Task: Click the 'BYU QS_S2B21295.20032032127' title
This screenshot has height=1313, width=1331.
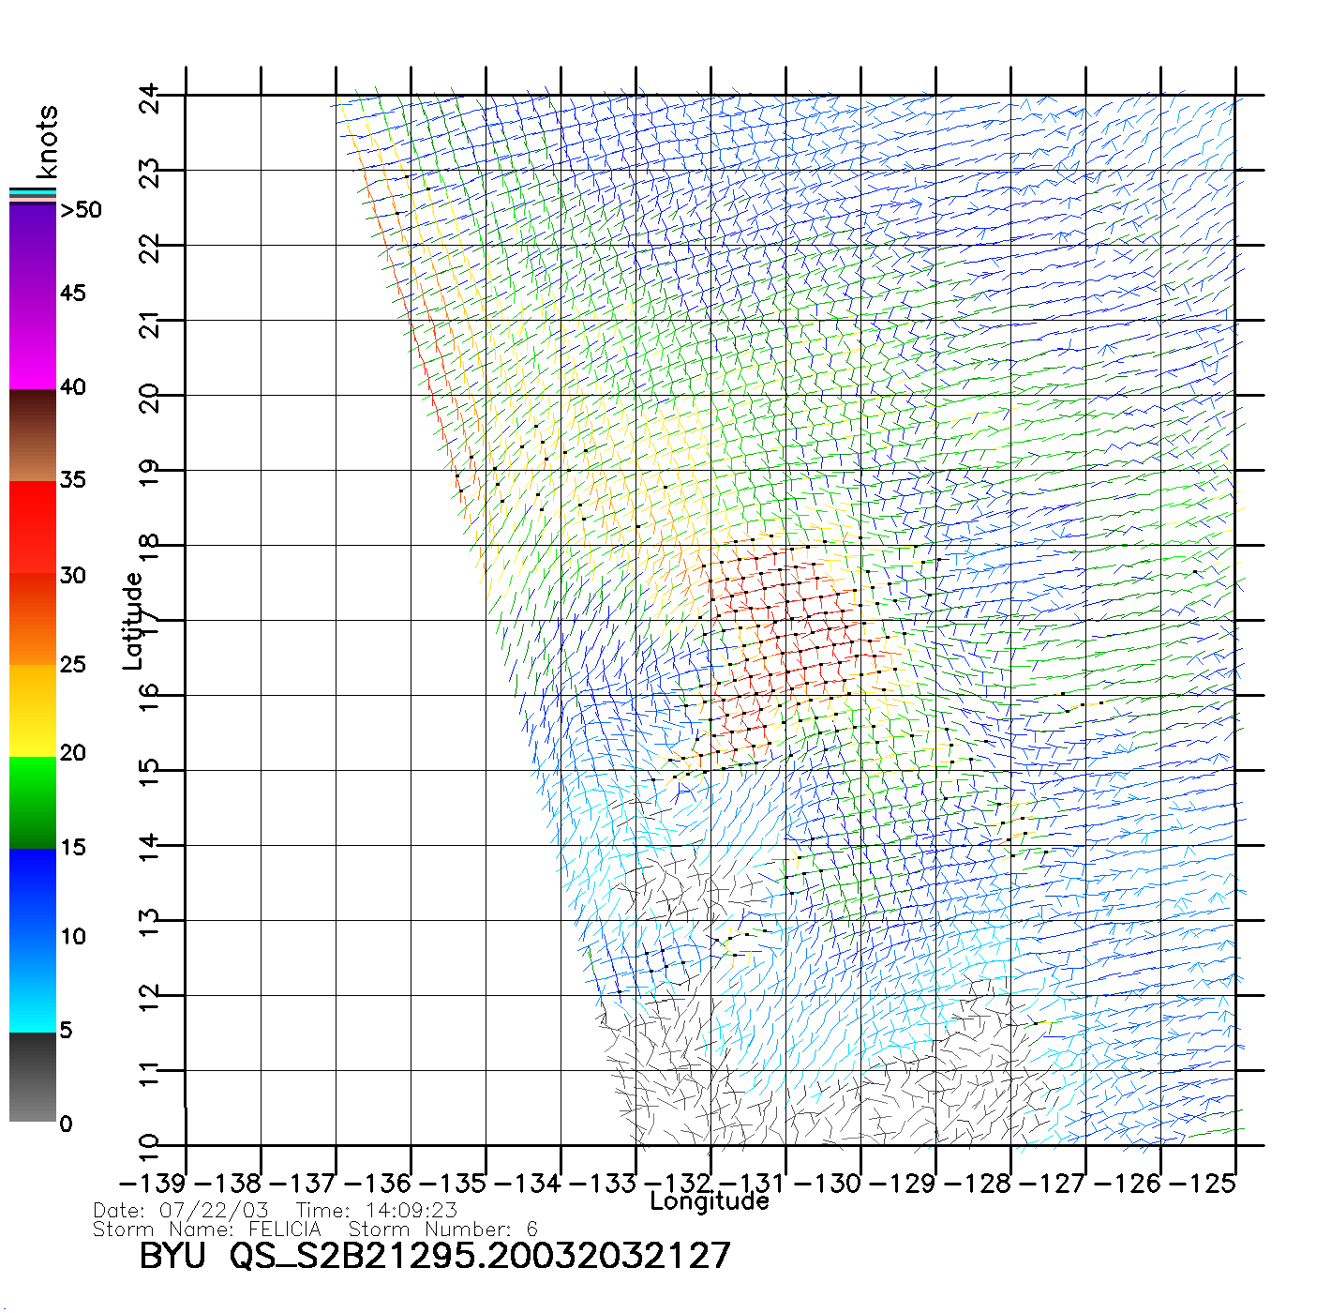Action: coord(434,1256)
